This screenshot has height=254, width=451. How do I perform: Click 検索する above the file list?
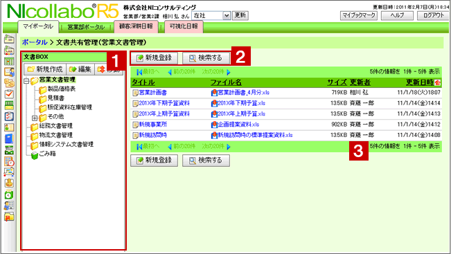(x=206, y=58)
